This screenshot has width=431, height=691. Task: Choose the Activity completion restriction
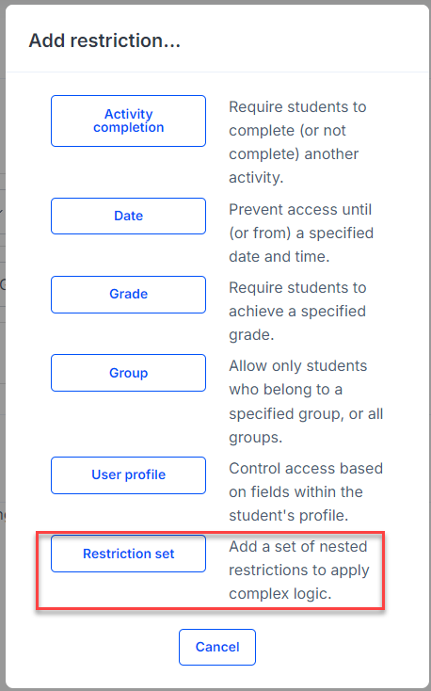tap(128, 121)
